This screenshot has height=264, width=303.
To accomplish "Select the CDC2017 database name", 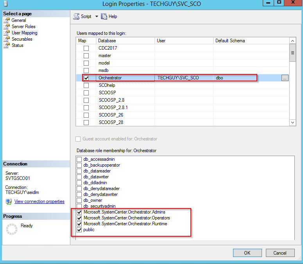I will coord(108,48).
